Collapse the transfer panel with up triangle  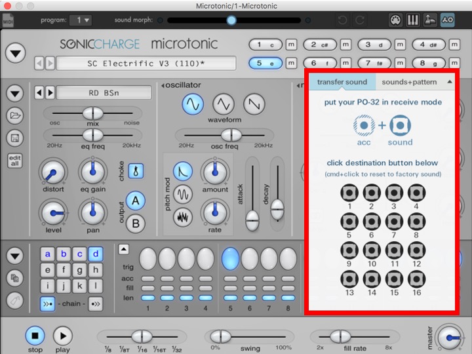pyautogui.click(x=450, y=81)
